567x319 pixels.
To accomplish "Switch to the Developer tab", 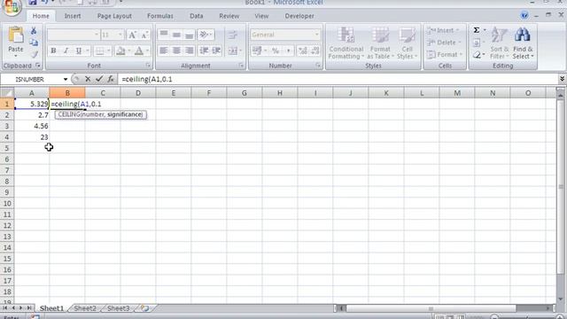I will [x=299, y=16].
